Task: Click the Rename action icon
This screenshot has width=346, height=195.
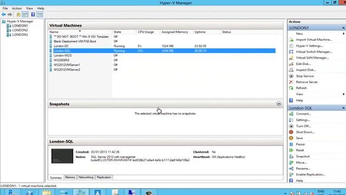Action: (291, 168)
